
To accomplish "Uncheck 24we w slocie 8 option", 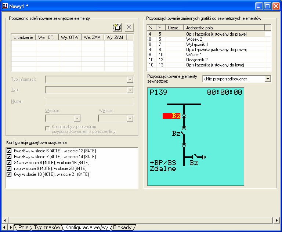I will 9,163.
